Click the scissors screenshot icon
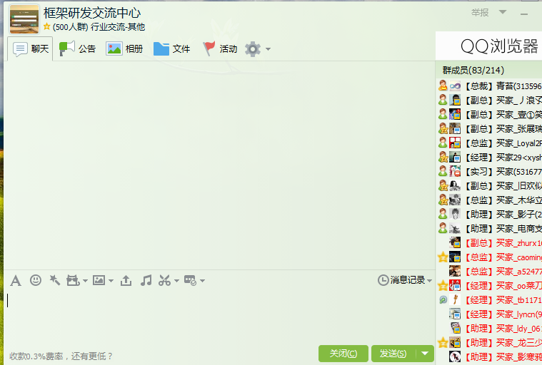542x365 pixels. pos(164,280)
